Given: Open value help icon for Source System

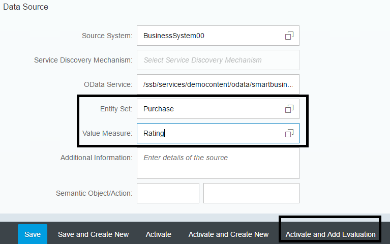Looking at the screenshot, I should (289, 36).
